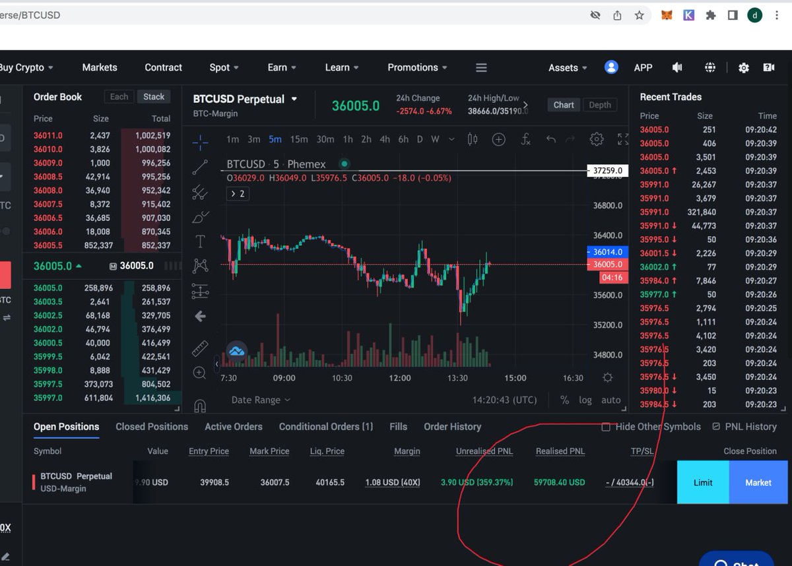Screen dimensions: 792x566
Task: Open the Contract menu item
Action: coord(163,67)
